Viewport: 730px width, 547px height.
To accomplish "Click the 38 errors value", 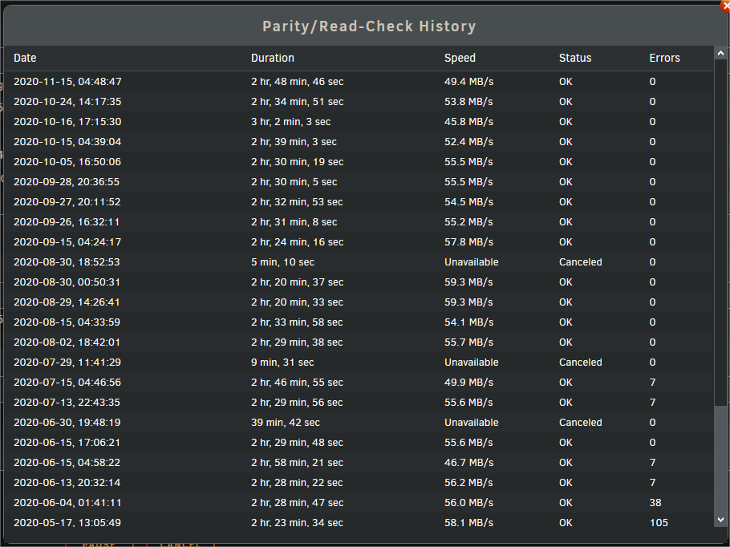I will point(655,503).
